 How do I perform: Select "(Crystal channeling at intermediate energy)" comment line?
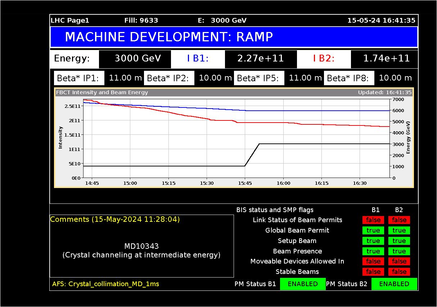click(141, 255)
